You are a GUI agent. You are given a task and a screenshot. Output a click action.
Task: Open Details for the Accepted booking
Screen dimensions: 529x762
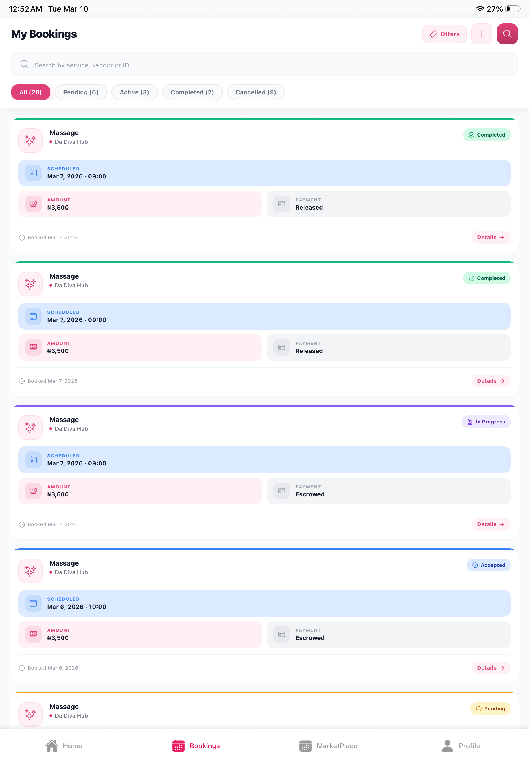pyautogui.click(x=490, y=667)
